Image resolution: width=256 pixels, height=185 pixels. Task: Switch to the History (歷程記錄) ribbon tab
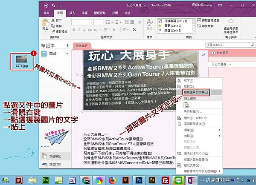tap(100, 13)
